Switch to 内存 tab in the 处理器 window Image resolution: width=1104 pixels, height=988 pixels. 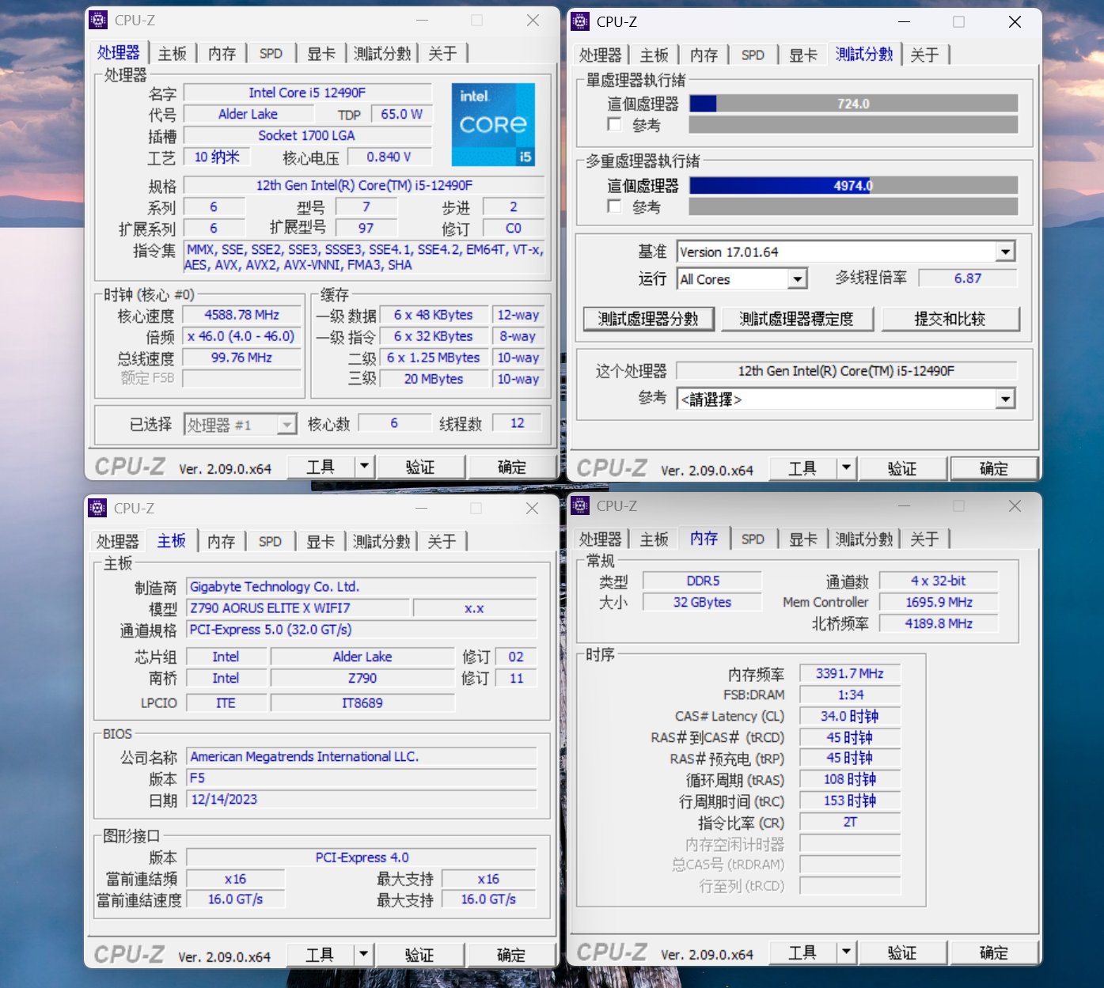tap(222, 54)
